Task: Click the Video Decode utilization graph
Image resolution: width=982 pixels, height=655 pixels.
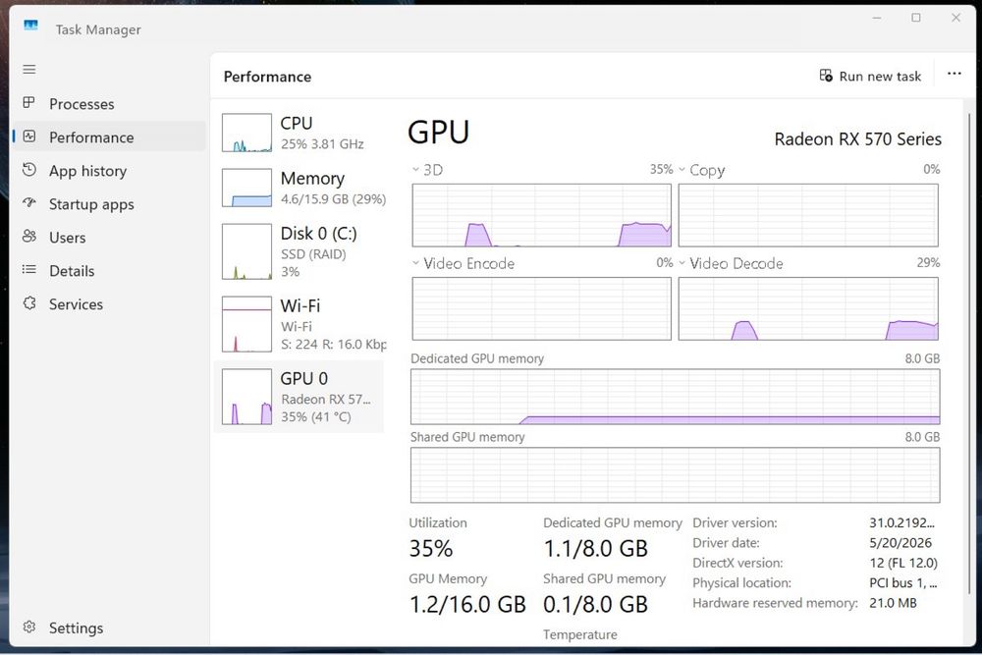Action: click(x=808, y=308)
